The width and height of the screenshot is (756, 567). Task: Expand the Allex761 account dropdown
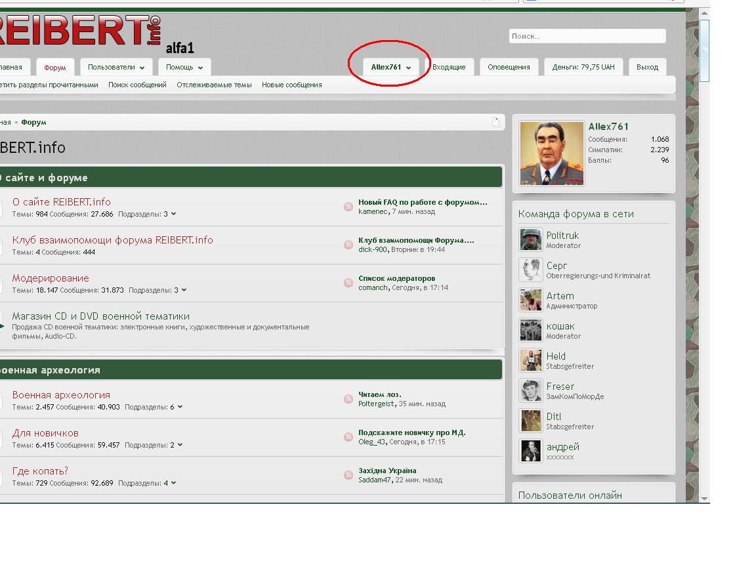pyautogui.click(x=391, y=67)
